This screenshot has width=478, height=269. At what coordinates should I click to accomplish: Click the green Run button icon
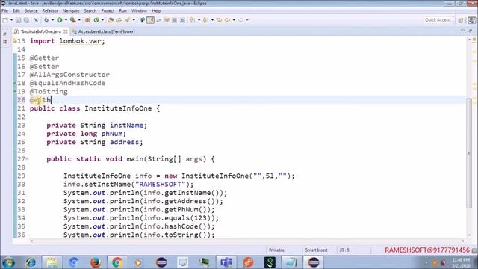(x=60, y=20)
